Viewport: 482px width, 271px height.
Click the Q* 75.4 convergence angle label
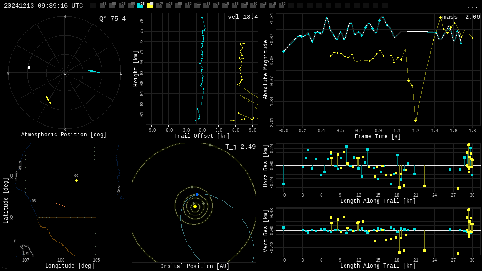pos(112,19)
